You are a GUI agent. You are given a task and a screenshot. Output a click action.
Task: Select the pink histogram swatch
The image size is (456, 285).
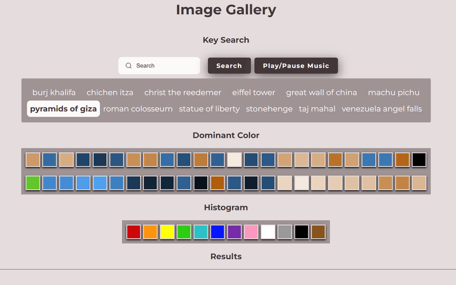(x=251, y=232)
